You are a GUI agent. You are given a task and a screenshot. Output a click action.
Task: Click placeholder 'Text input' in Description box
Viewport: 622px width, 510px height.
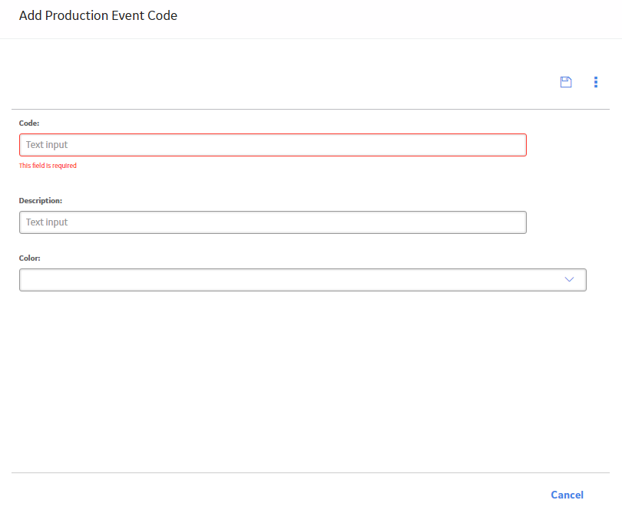[x=47, y=222]
